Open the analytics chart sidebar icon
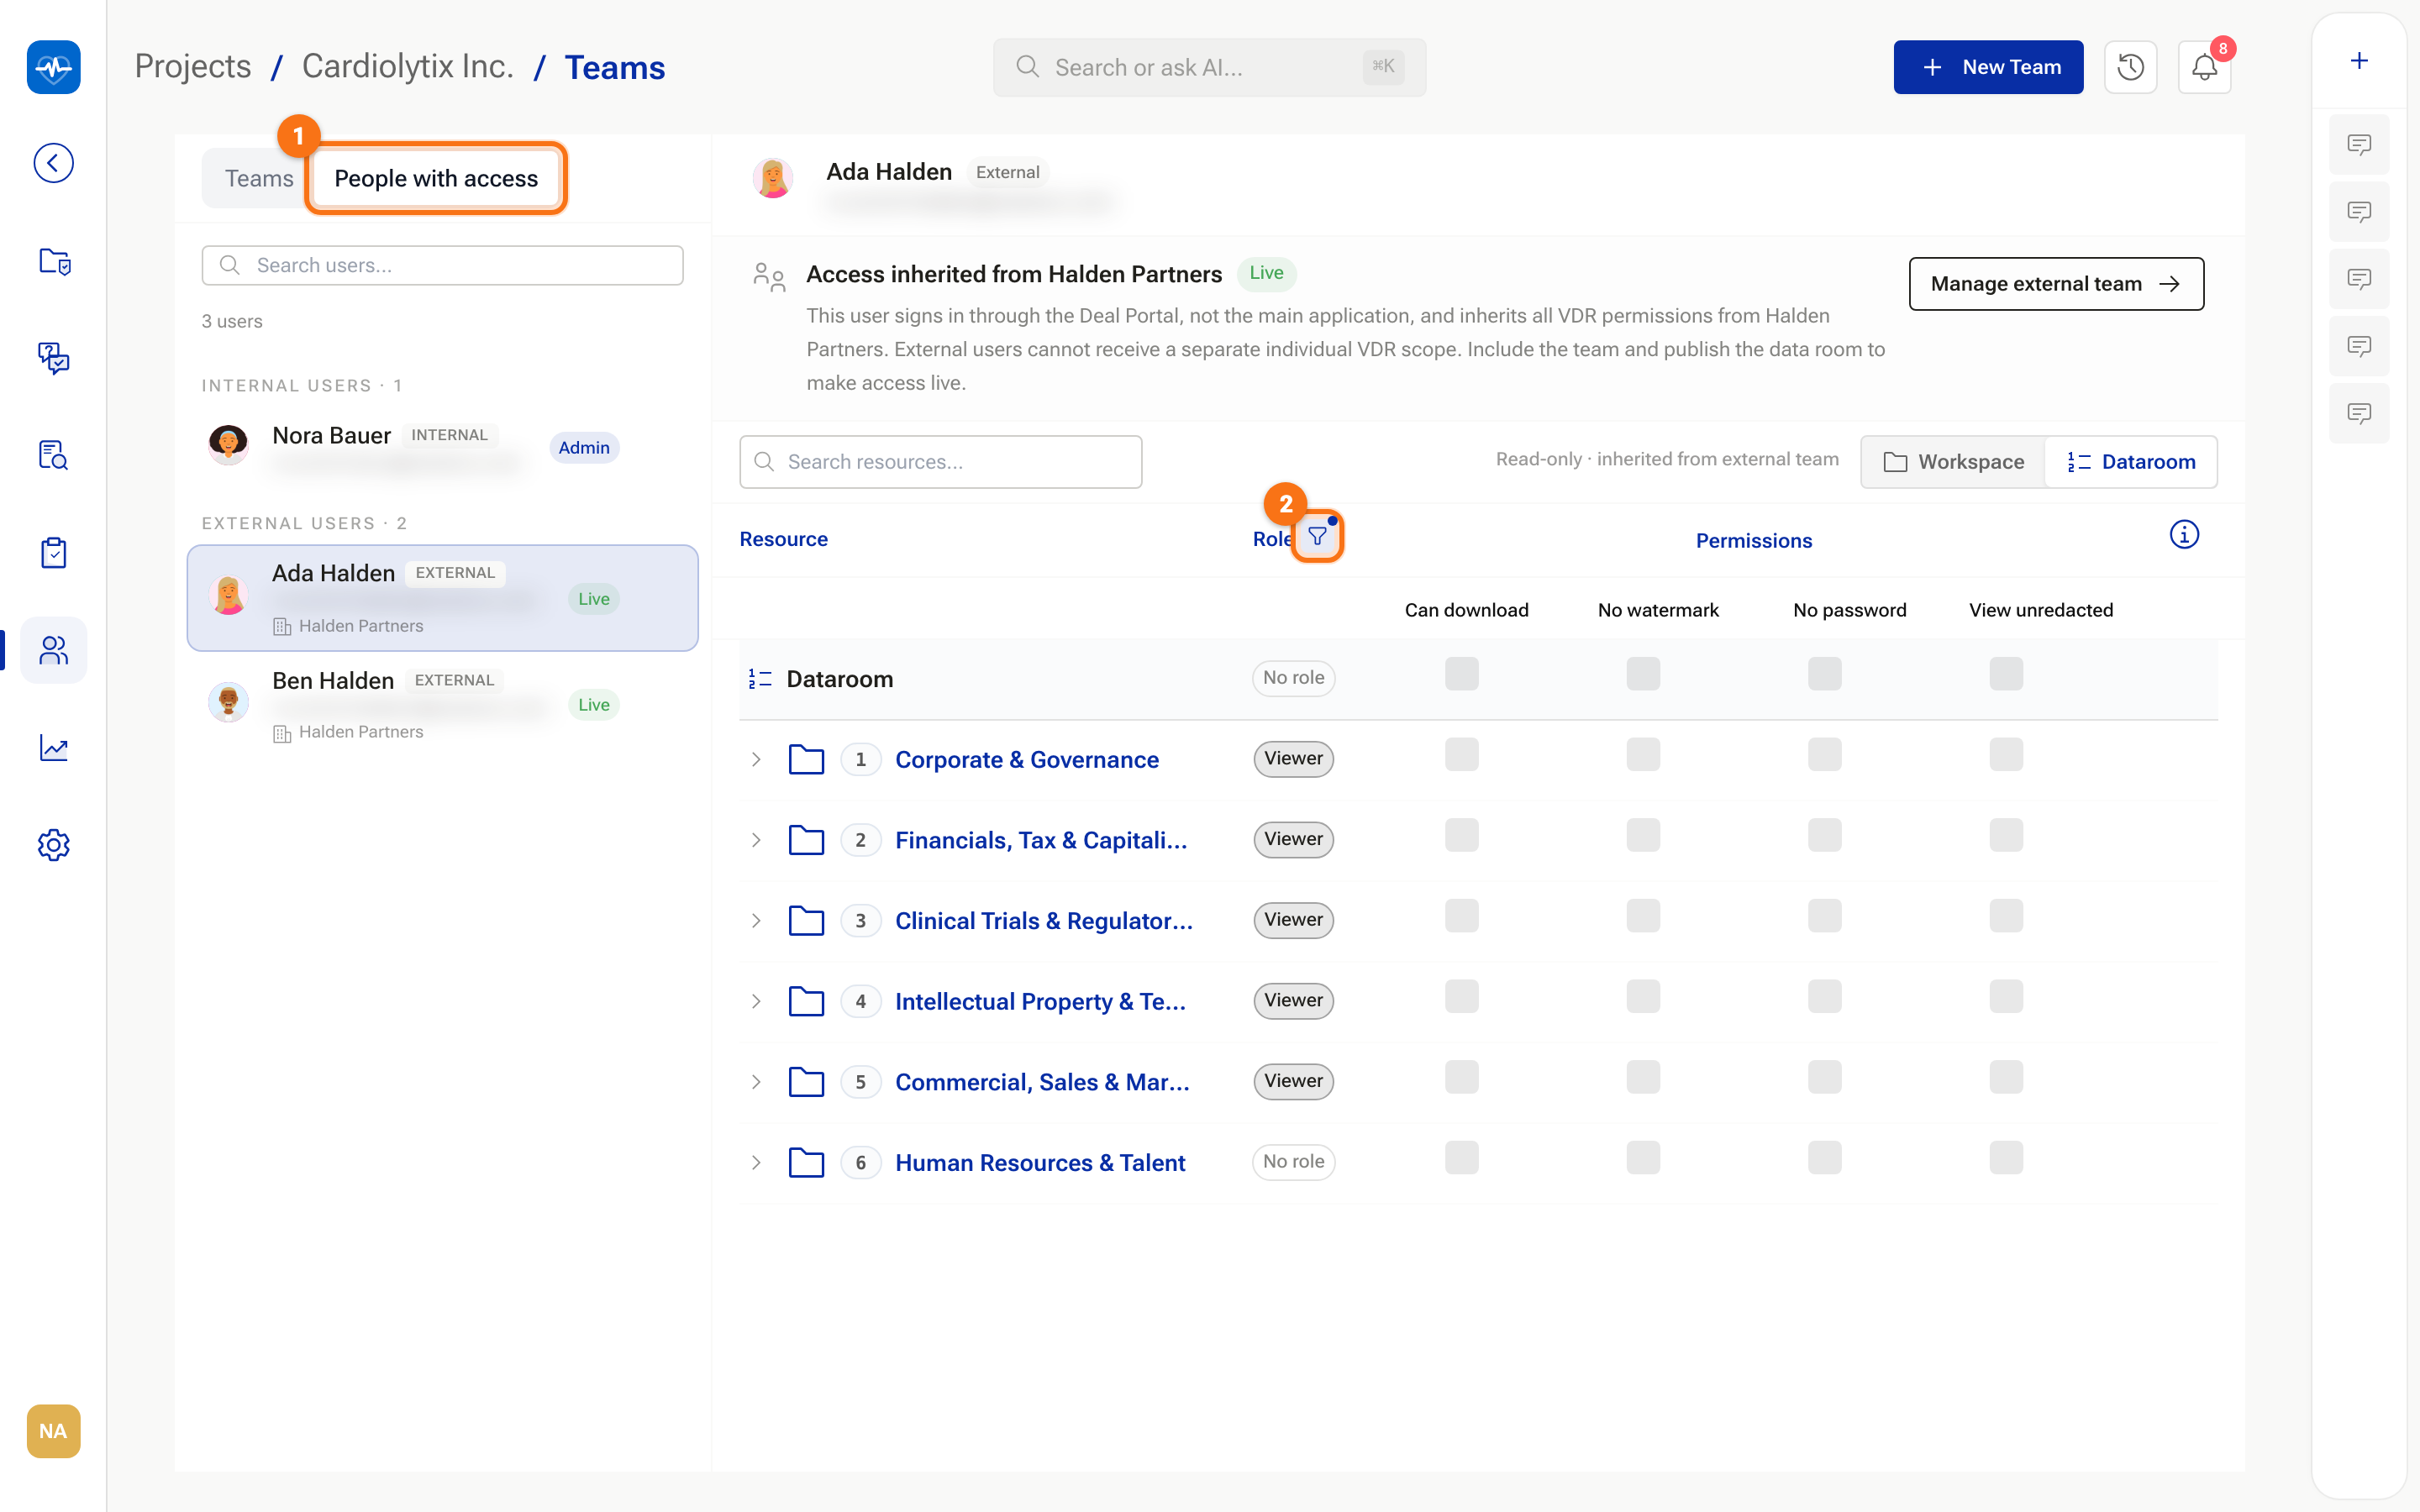This screenshot has height=1512, width=2420. click(53, 748)
